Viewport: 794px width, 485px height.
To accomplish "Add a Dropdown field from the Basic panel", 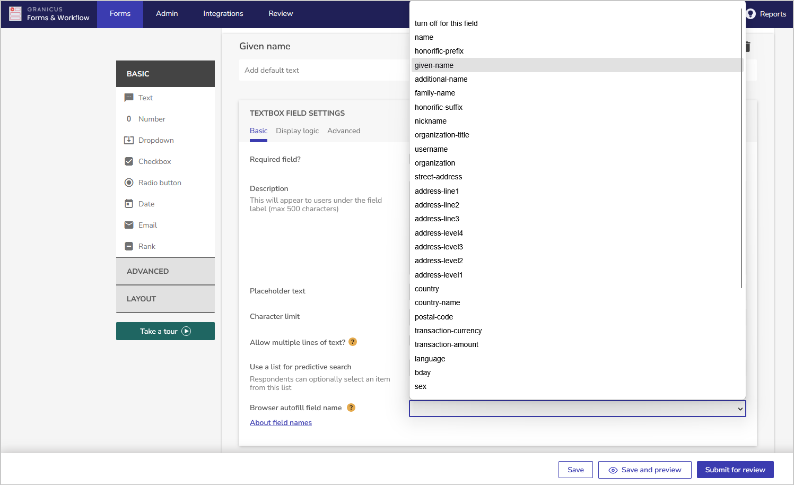I will pyautogui.click(x=155, y=140).
